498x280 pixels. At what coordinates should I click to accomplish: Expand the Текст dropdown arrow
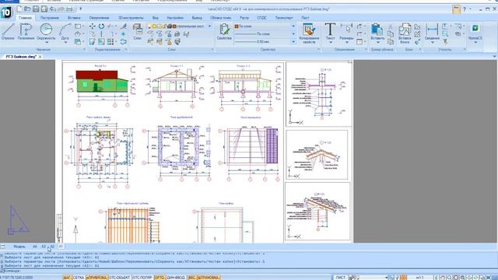click(330, 43)
